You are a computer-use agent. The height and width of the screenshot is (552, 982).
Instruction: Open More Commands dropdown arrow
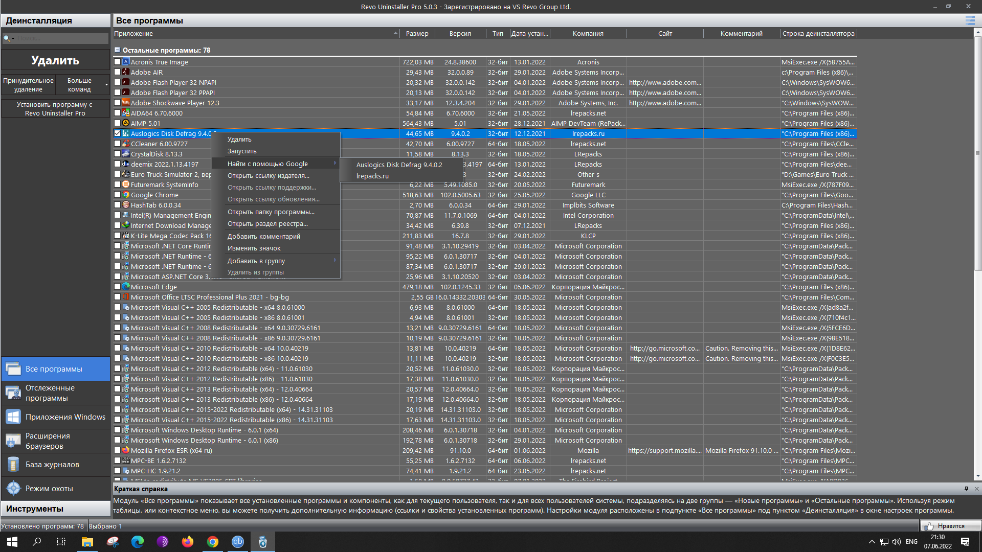pyautogui.click(x=106, y=85)
